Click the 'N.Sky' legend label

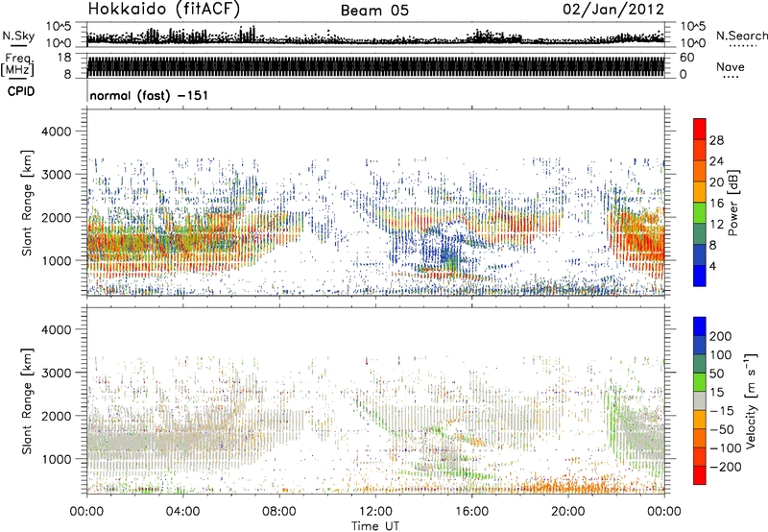click(18, 36)
